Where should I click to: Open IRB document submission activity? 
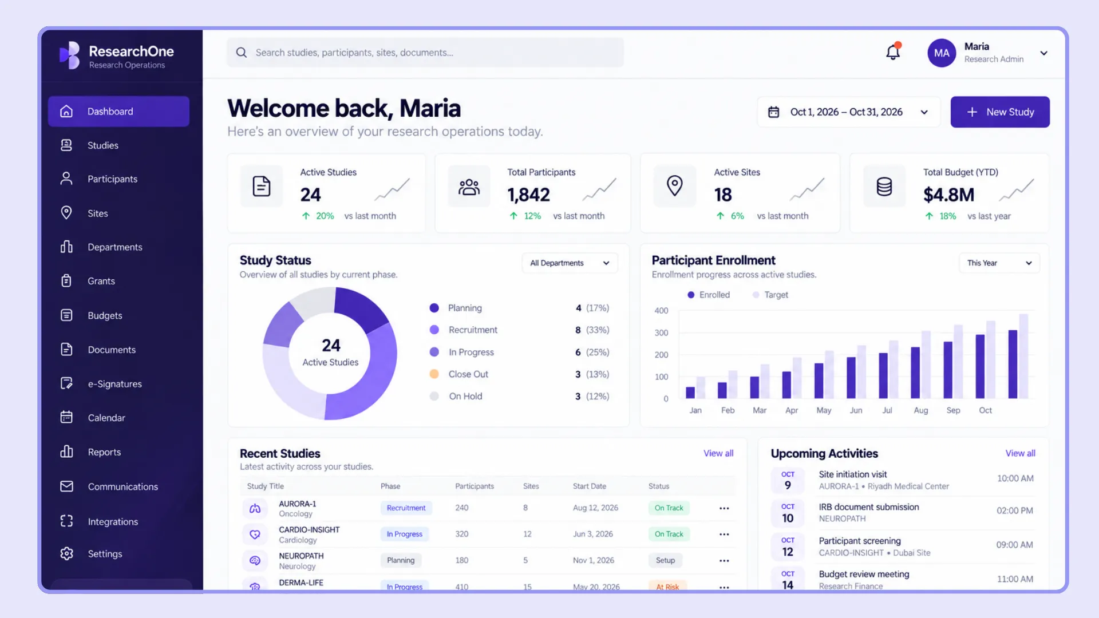click(x=903, y=513)
